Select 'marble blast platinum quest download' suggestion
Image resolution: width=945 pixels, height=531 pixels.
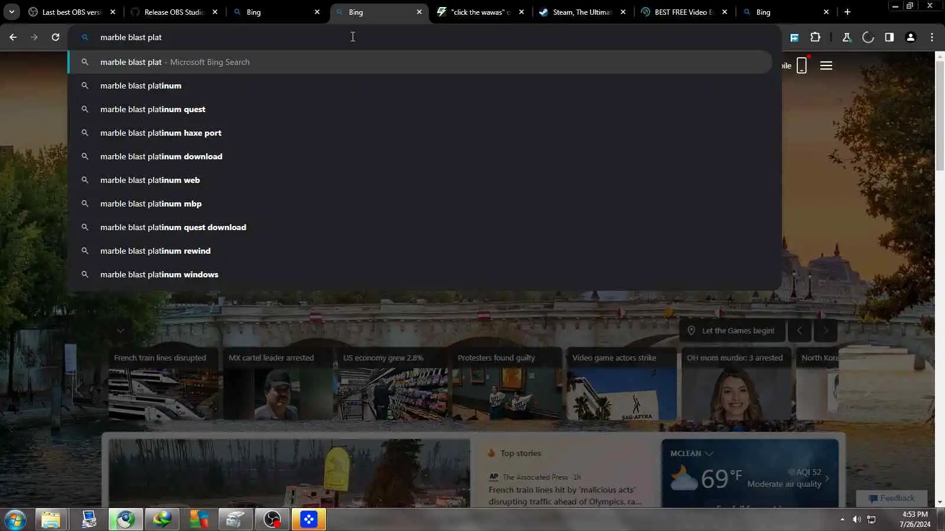click(x=421, y=227)
